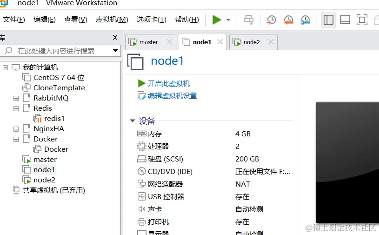This screenshot has width=379, height=235.
Task: Open the 虚拟机(M) menu
Action: click(112, 20)
